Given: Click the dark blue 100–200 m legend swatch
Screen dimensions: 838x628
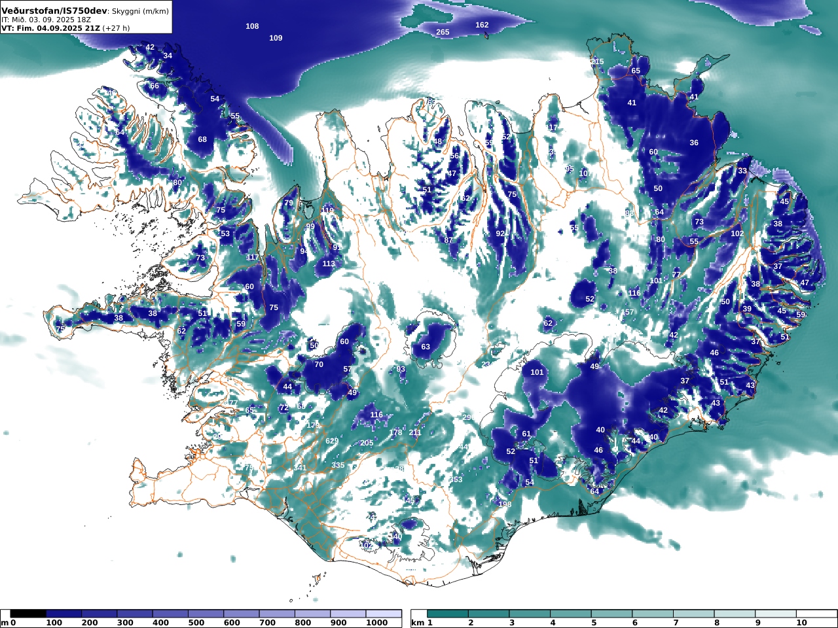Looking at the screenshot, I should [x=64, y=614].
